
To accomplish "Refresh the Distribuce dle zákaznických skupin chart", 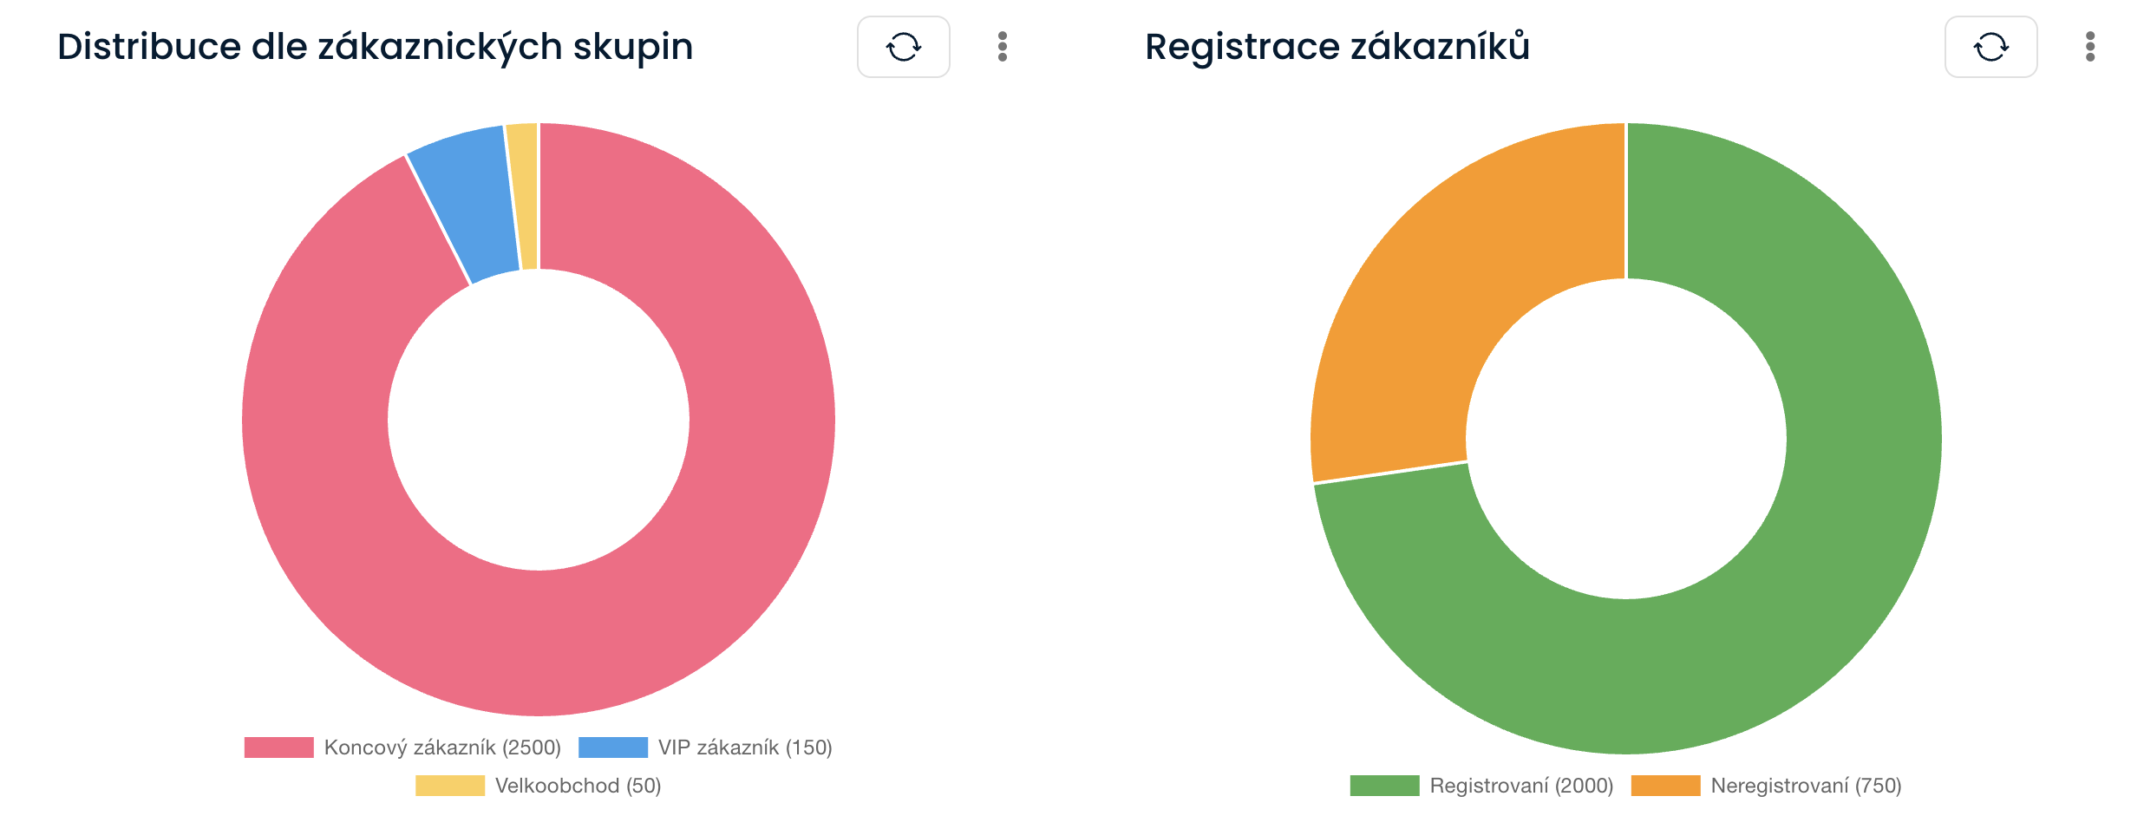I will tap(903, 47).
